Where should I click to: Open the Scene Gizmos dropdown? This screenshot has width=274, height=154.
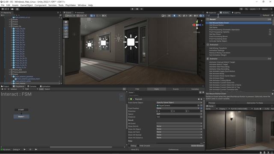202,16
